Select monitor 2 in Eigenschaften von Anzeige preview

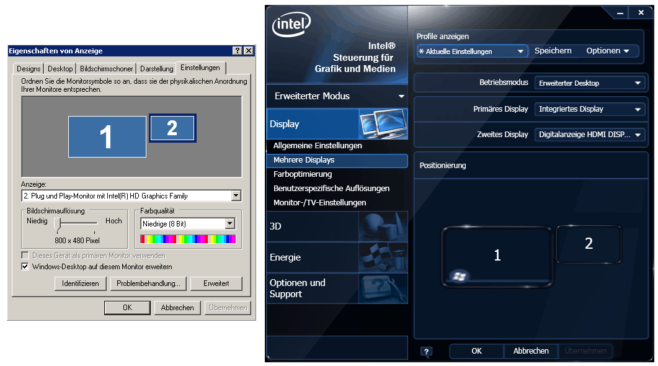(172, 128)
